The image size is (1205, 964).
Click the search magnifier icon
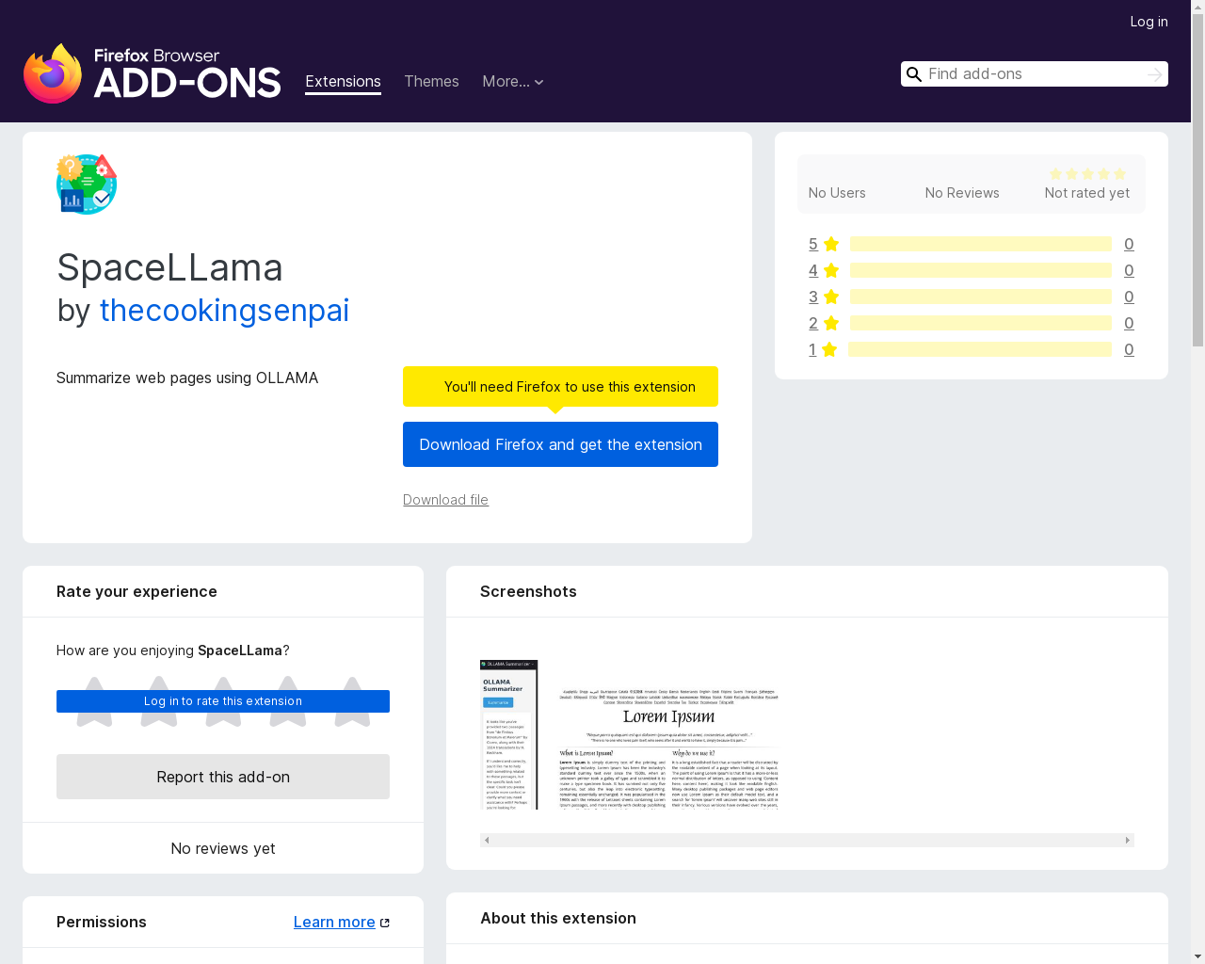point(913,74)
